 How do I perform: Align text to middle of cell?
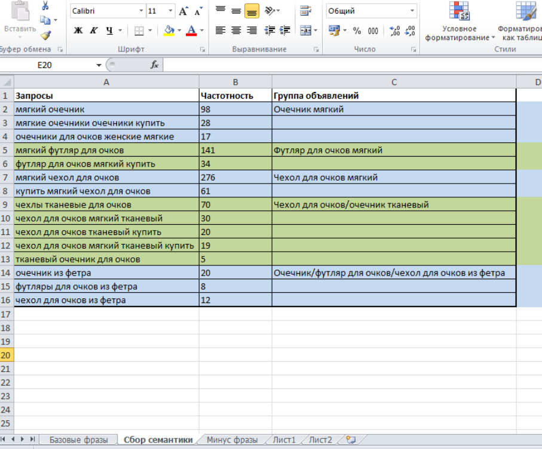point(236,11)
